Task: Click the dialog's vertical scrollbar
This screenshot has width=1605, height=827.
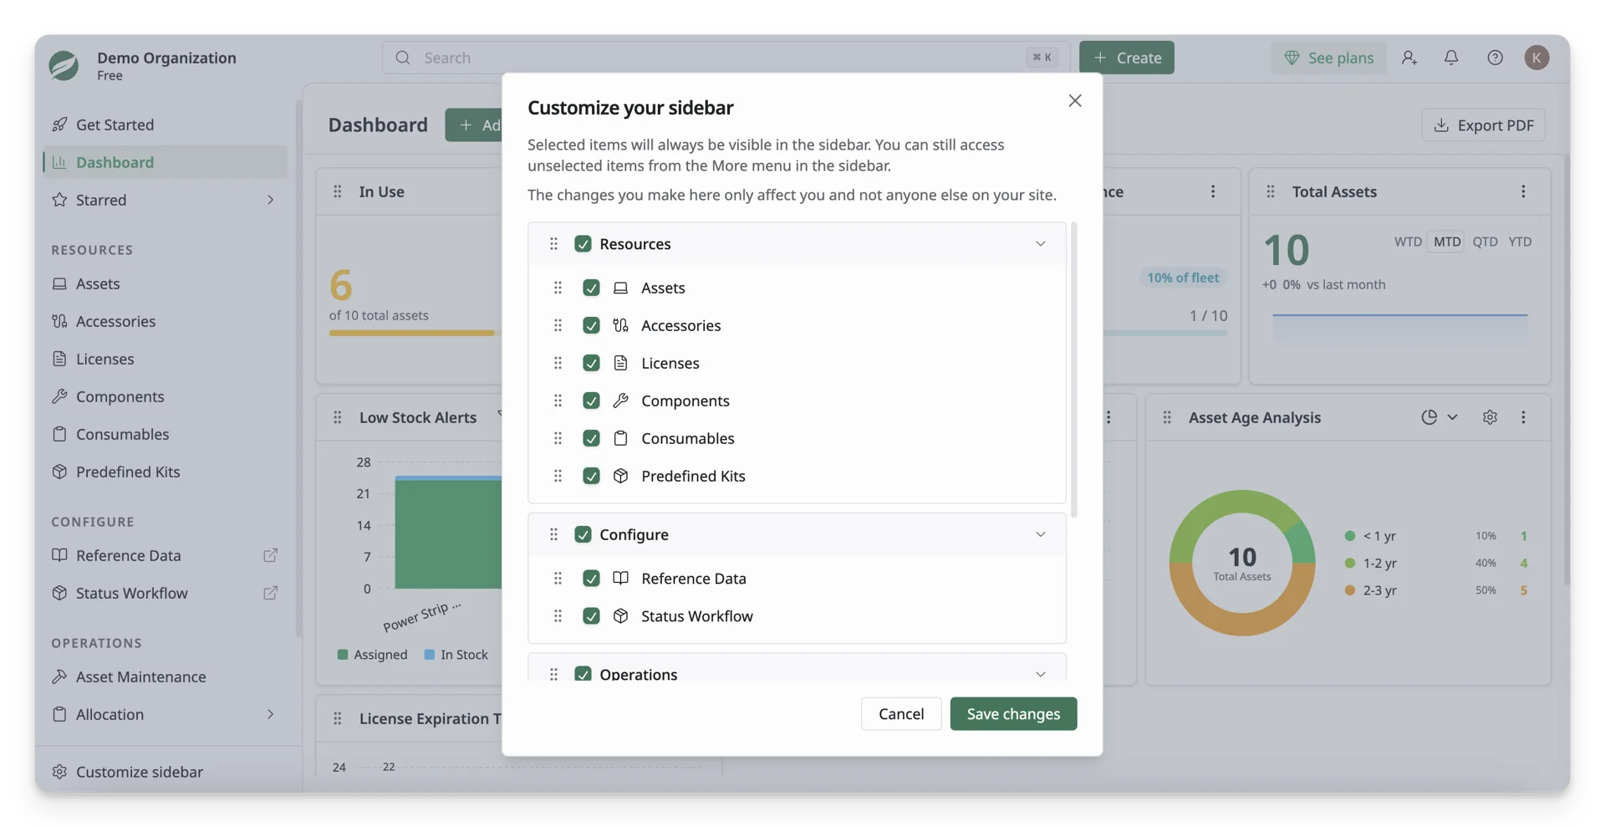Action: (x=1073, y=370)
